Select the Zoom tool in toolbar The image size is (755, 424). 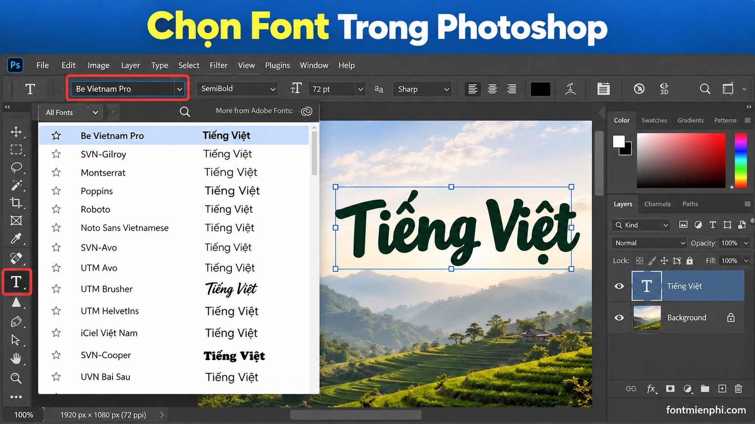[16, 378]
